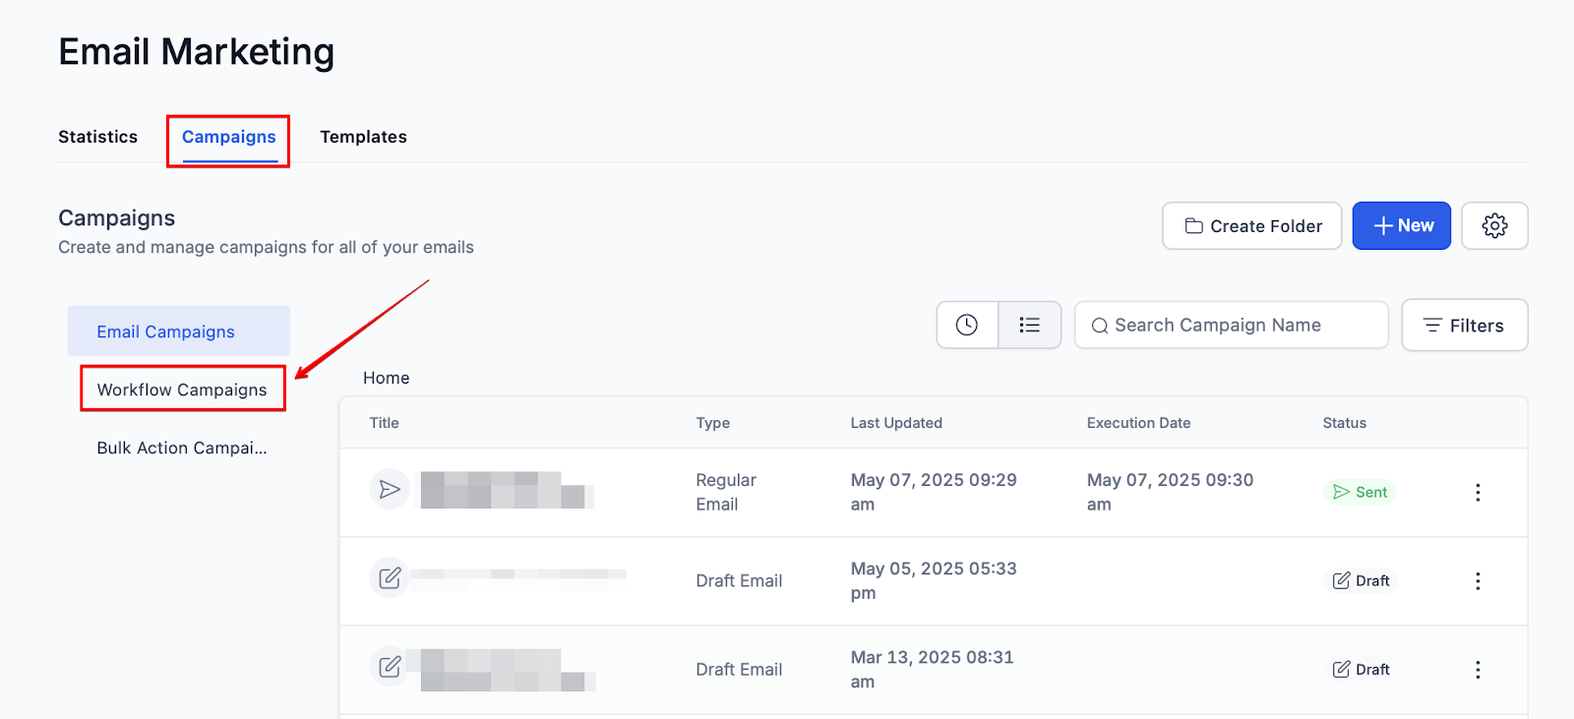
Task: Go to the Templates tab
Action: coord(363,137)
